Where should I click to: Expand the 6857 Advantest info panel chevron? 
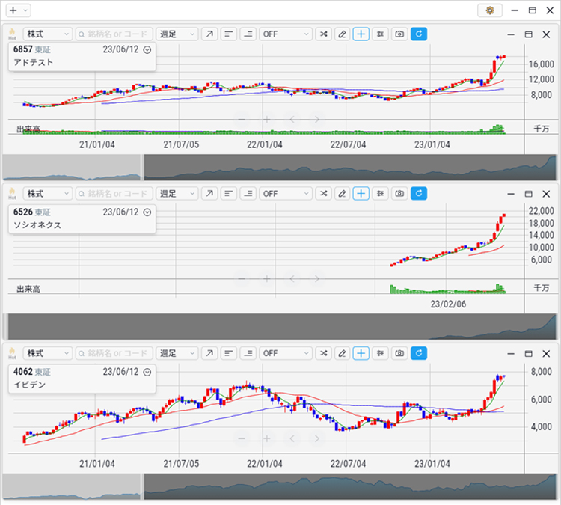[x=147, y=49]
